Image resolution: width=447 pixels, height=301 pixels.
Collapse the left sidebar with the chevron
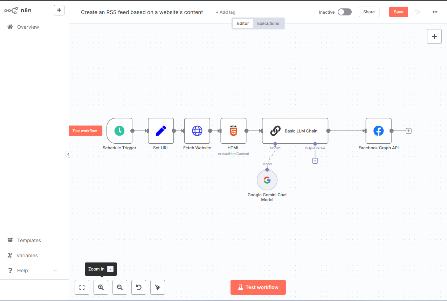coord(69,154)
